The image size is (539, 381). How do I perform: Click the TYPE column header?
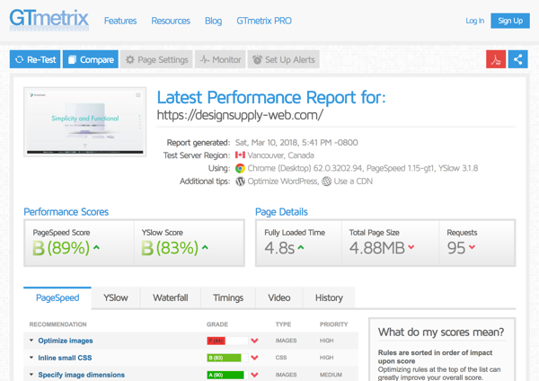(283, 324)
